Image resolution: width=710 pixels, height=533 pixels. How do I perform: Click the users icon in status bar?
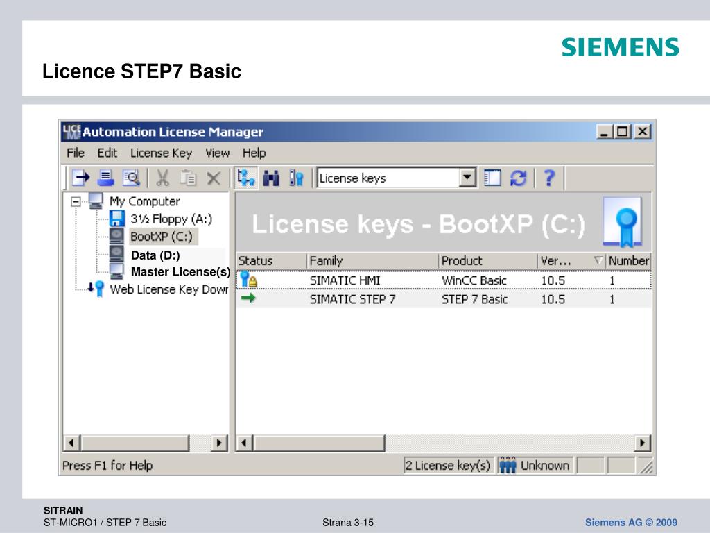coord(508,465)
